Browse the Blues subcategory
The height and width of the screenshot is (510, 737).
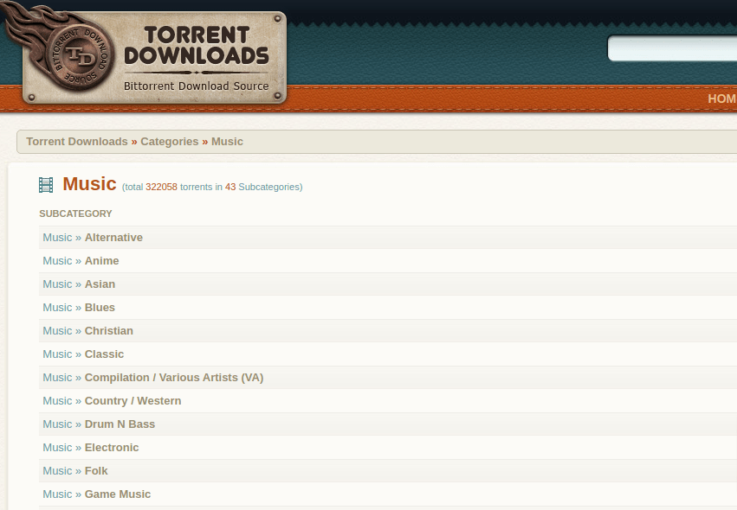coord(100,308)
